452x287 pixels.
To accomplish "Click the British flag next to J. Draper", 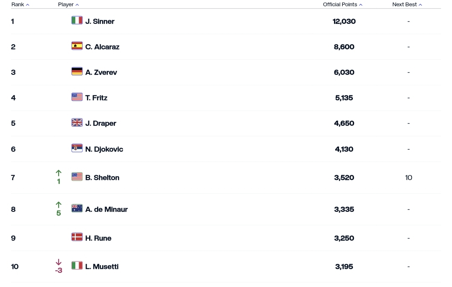I will 77,122.
